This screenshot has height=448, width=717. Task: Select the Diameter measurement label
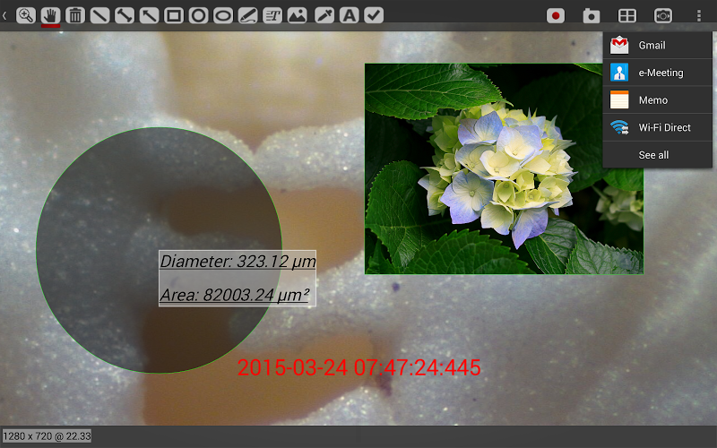238,262
